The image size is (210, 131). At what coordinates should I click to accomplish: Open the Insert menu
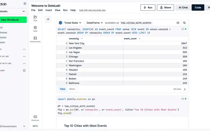click(49, 10)
